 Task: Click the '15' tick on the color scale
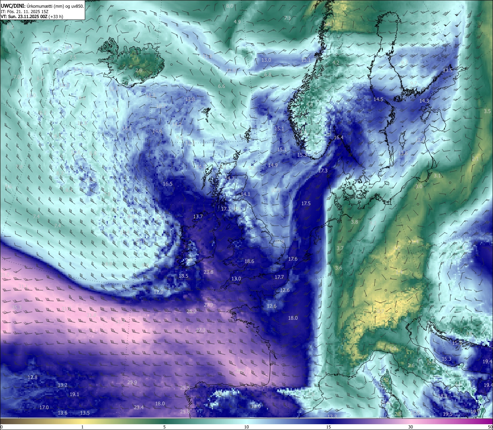coord(329,427)
